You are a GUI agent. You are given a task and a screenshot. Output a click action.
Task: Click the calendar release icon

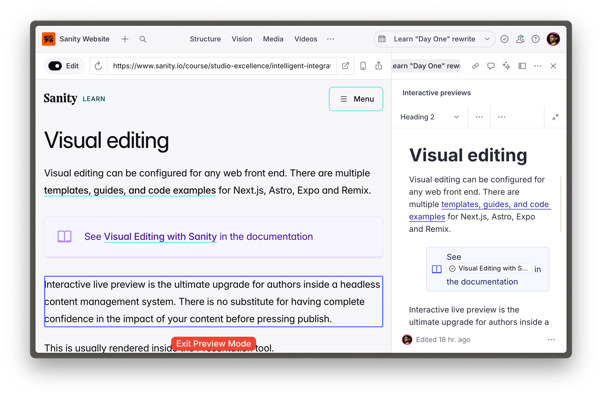pos(382,39)
